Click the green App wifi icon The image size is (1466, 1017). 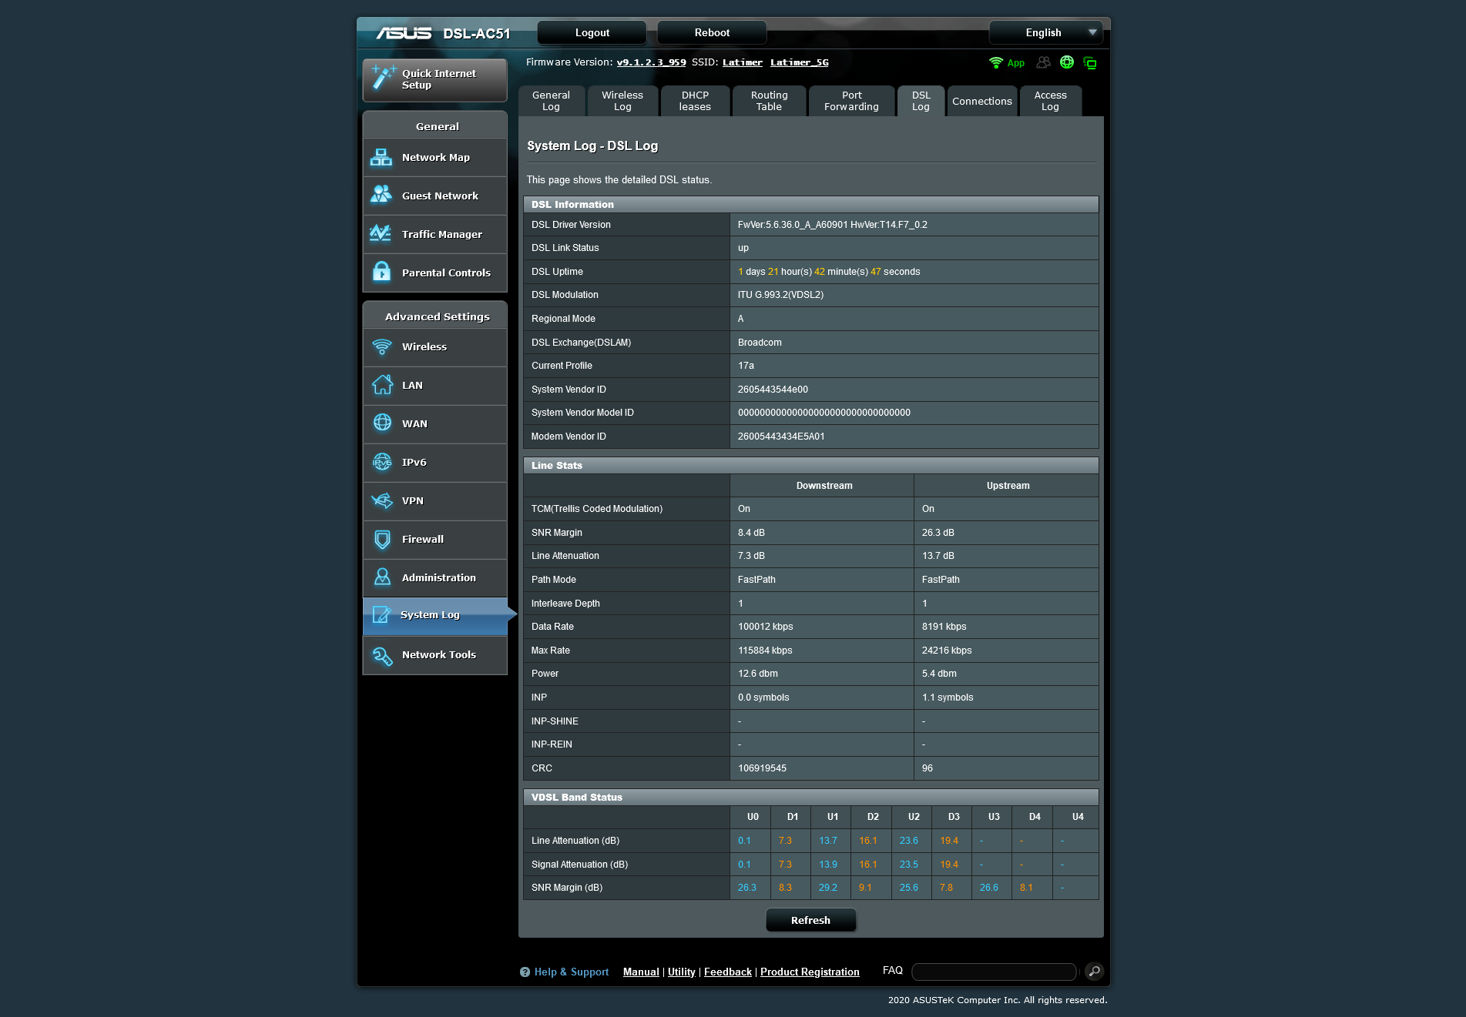tap(996, 62)
